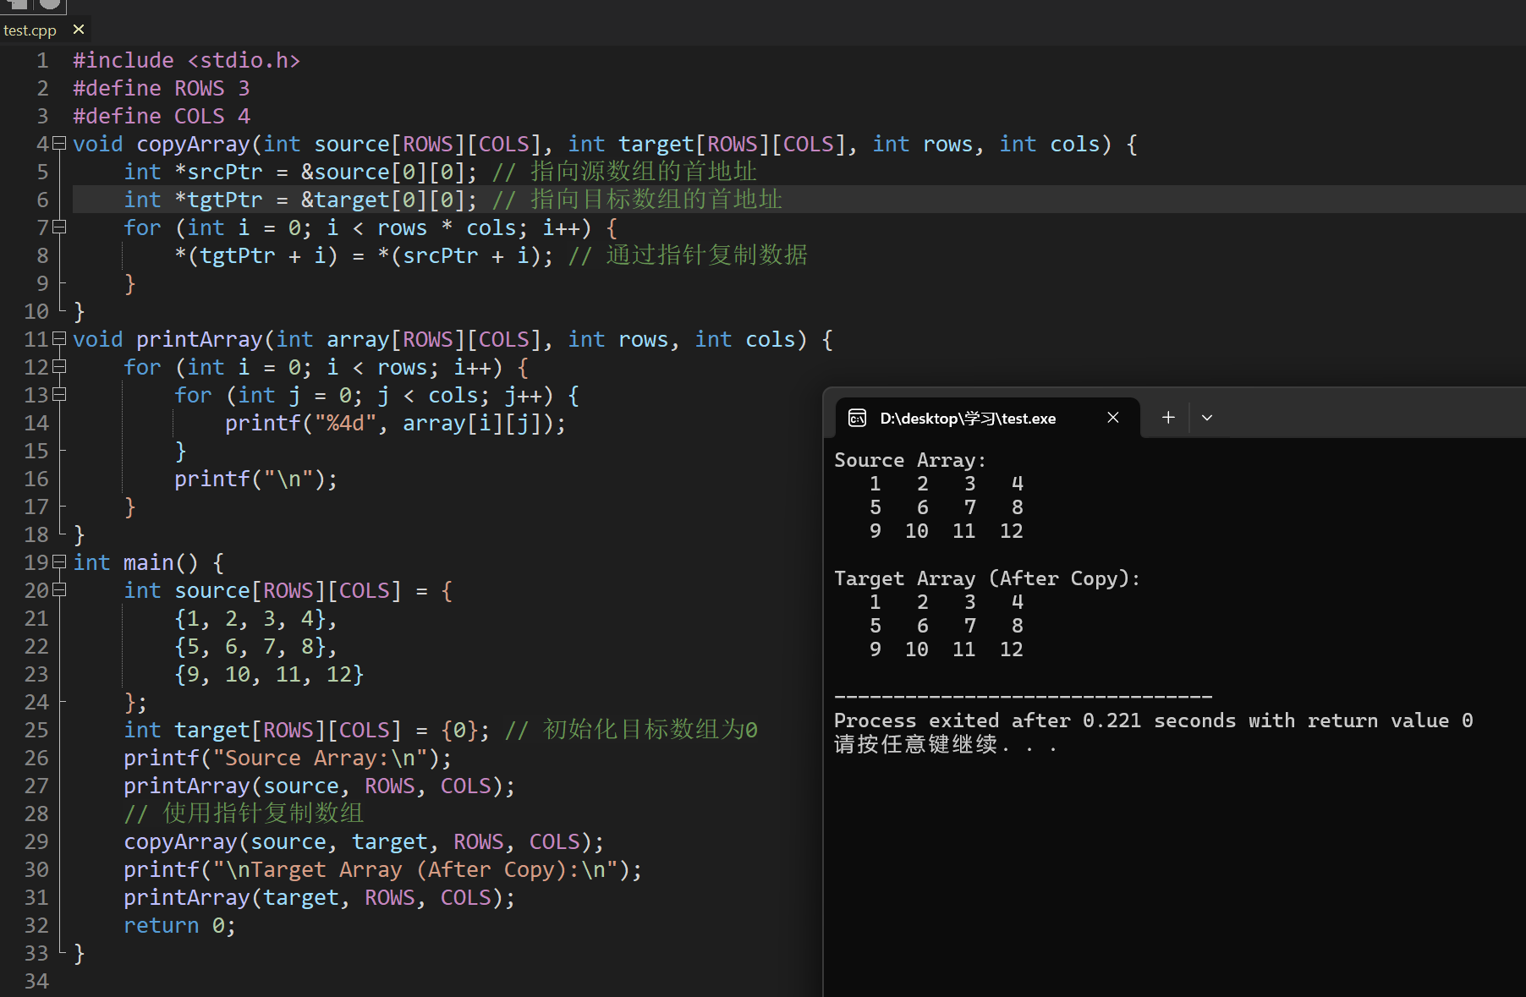
Task: Click the 'int target[ROWS][COLS] = {0};' declaration
Action: tap(306, 731)
